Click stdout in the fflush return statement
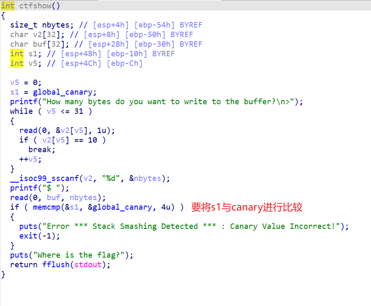371x306 pixels. [88, 265]
